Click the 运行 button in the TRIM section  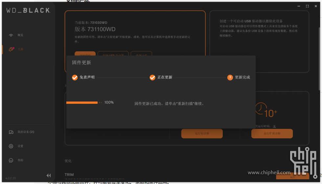click(293, 176)
